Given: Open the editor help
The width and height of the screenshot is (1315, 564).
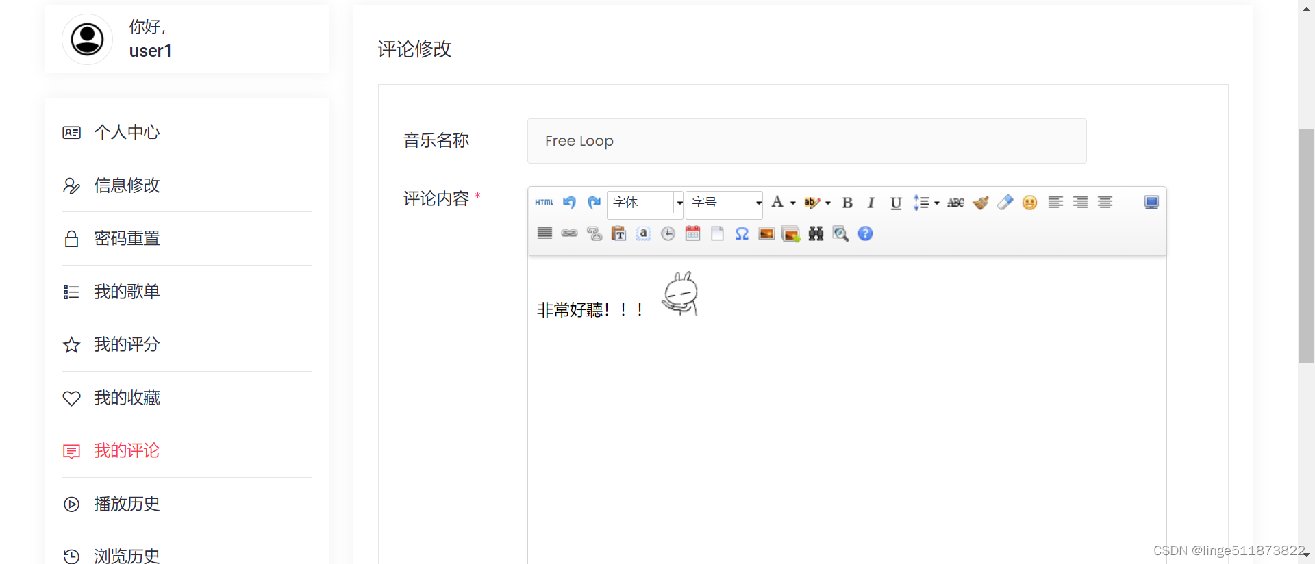Looking at the screenshot, I should tap(865, 233).
